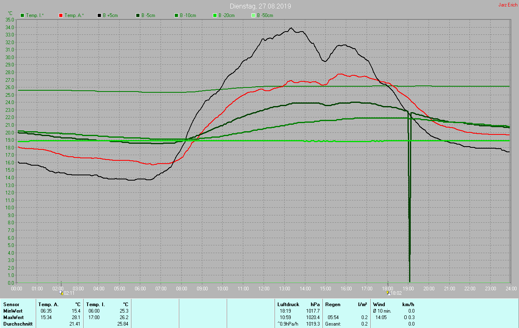The height and width of the screenshot is (328, 519).
Task: Click the red Temp. A. legend swatch
Action: [61, 15]
